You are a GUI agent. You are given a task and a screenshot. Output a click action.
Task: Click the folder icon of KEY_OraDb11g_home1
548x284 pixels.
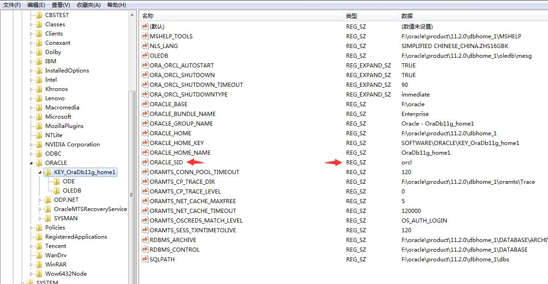tap(48, 172)
